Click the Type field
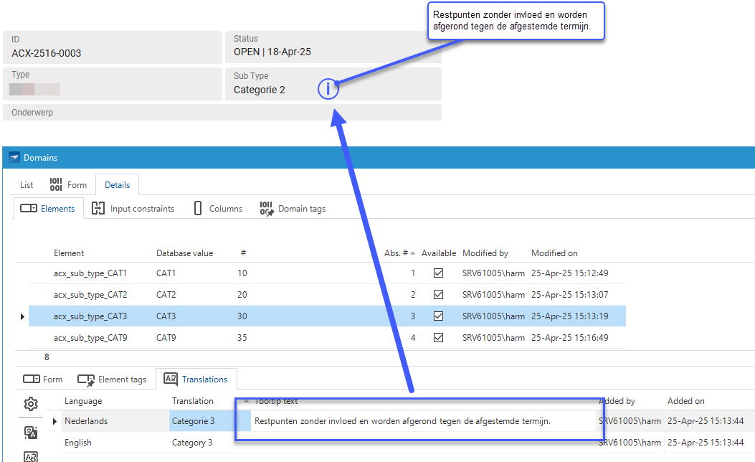 tap(112, 84)
